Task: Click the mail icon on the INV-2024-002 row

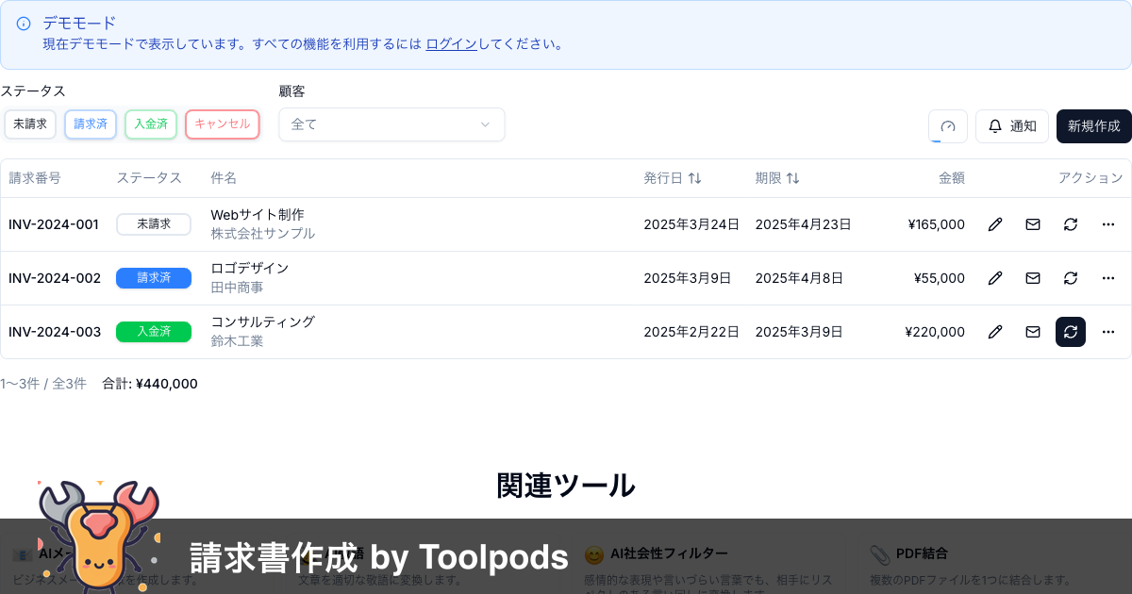Action: pos(1032,278)
